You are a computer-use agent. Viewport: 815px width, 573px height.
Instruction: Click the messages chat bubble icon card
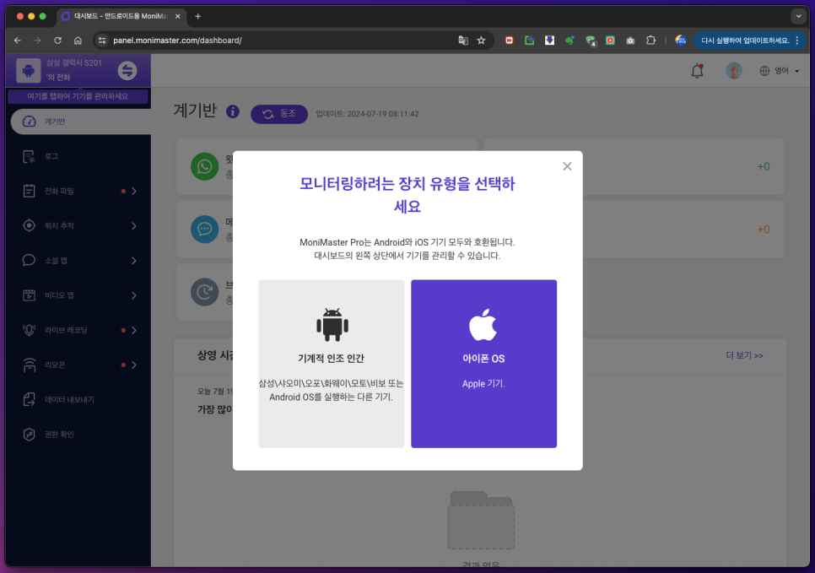(205, 230)
